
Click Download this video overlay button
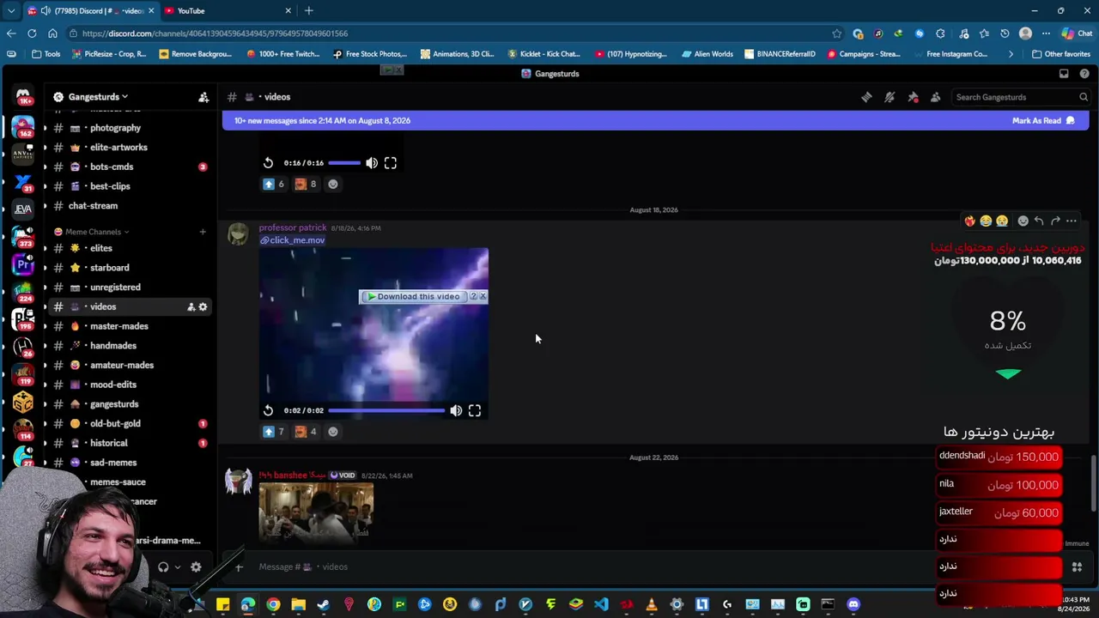414,297
